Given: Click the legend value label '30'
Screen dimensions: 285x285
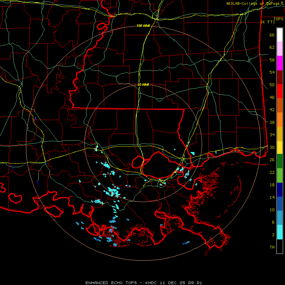Looking at the screenshot, I should coord(272,147).
